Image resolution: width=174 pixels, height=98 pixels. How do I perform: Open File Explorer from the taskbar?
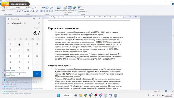(x=81, y=95)
